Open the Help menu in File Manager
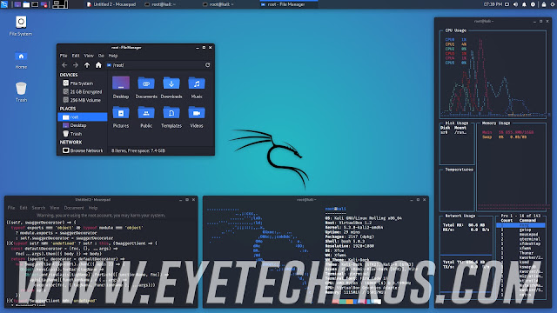The height and width of the screenshot is (313, 557). pos(113,56)
